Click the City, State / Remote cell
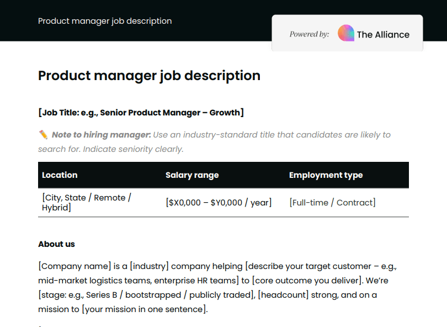The height and width of the screenshot is (327, 447). (x=86, y=203)
